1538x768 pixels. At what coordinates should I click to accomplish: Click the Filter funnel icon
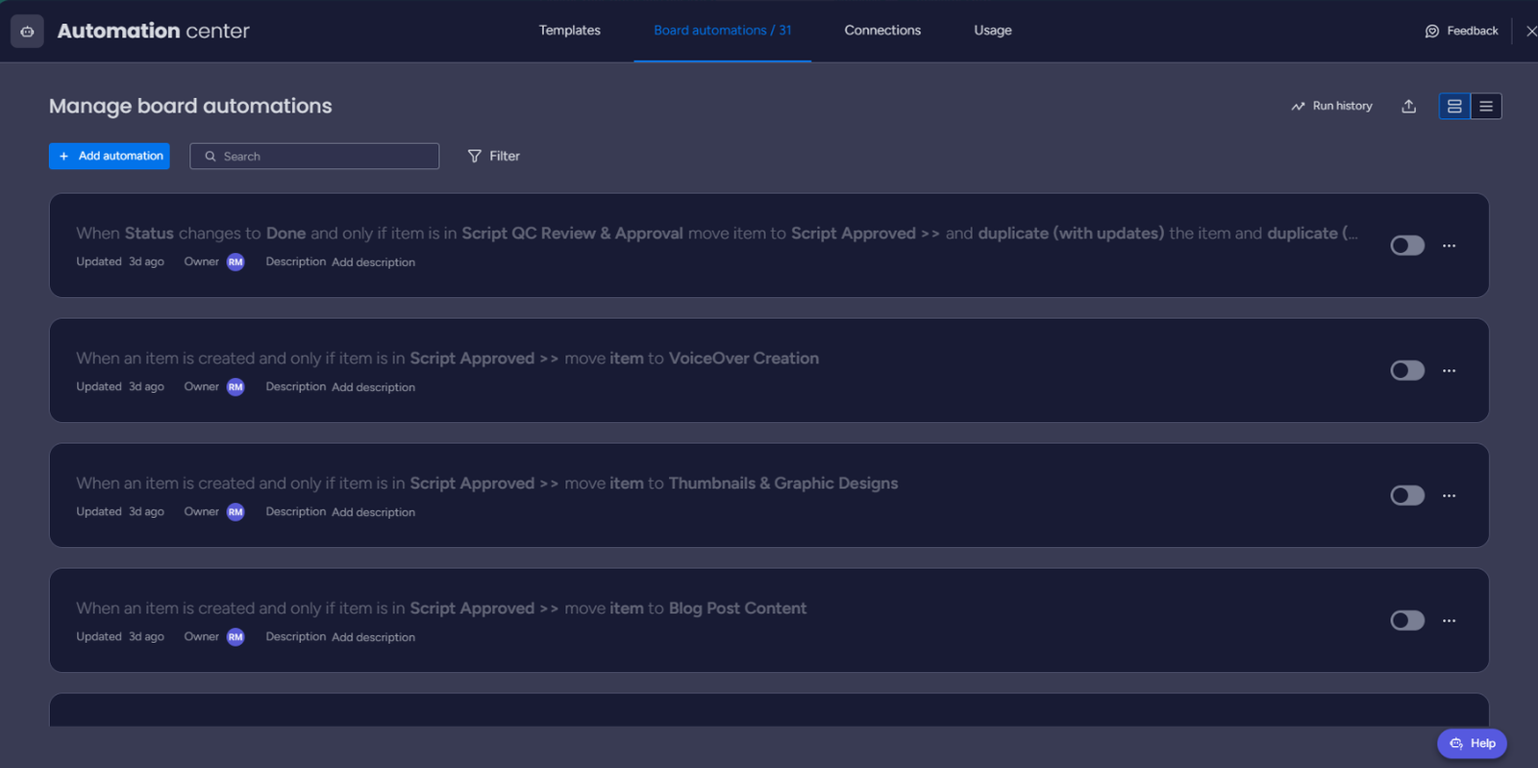[x=475, y=156]
